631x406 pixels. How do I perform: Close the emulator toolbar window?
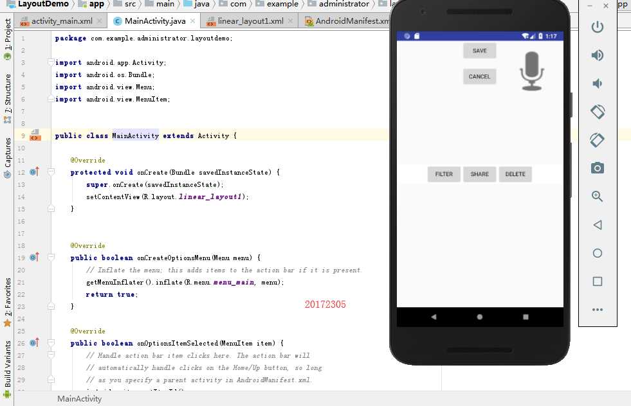[606, 6]
